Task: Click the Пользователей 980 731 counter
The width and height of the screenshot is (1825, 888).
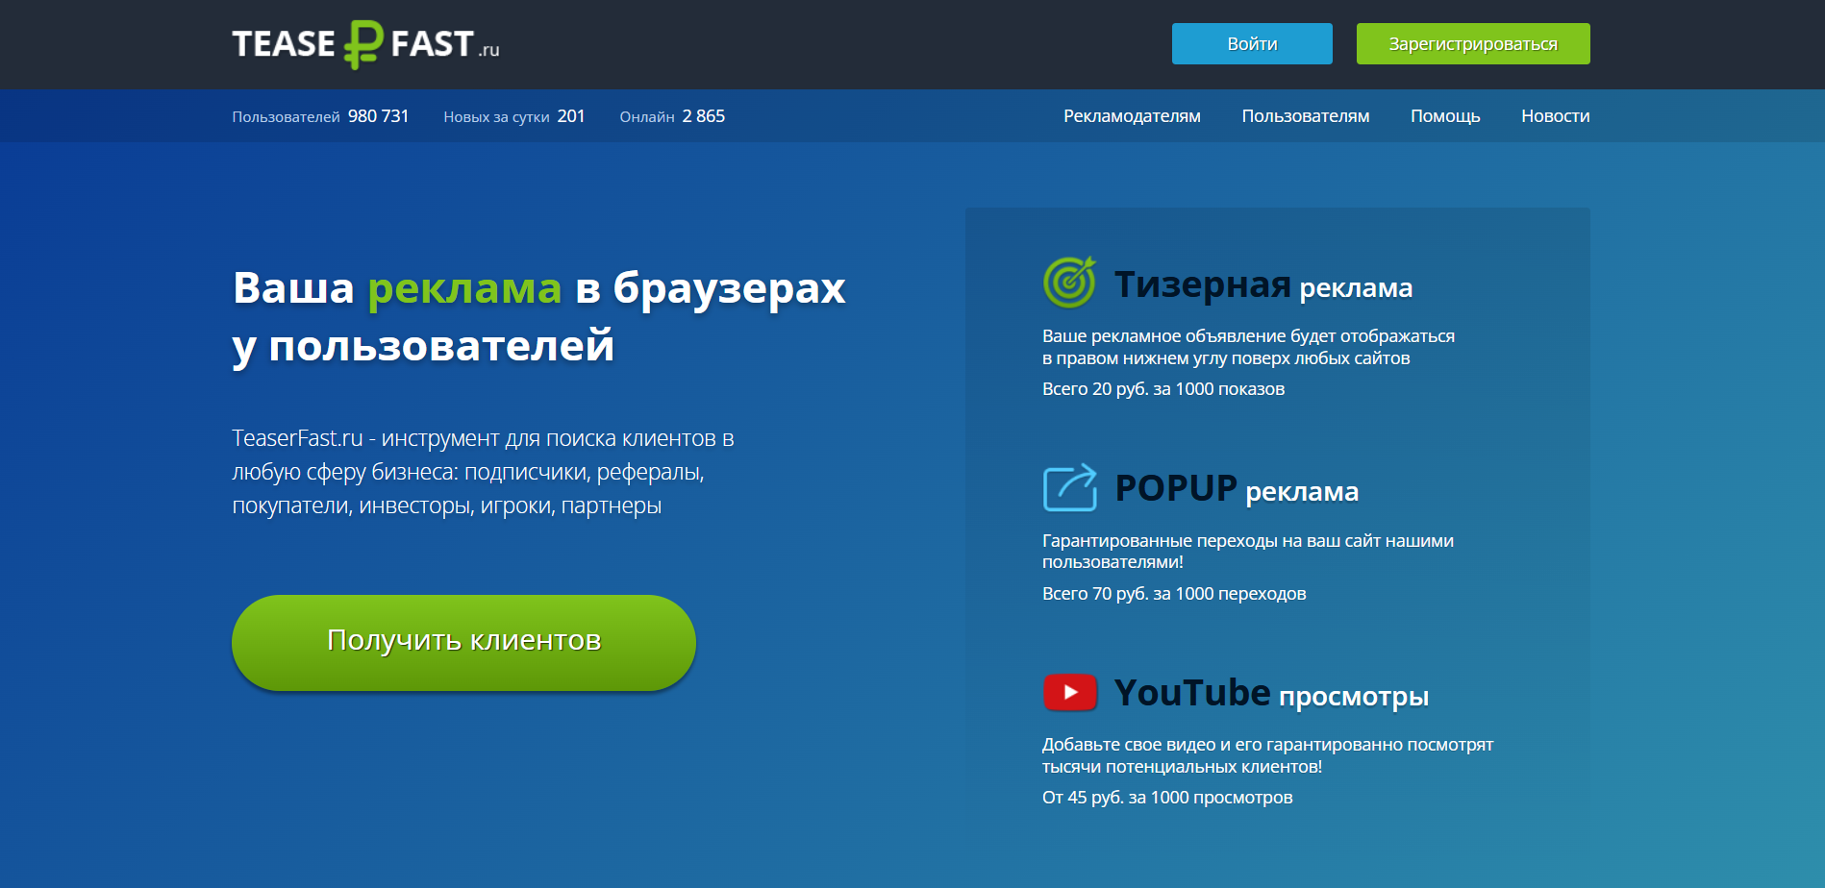Action: pyautogui.click(x=320, y=116)
